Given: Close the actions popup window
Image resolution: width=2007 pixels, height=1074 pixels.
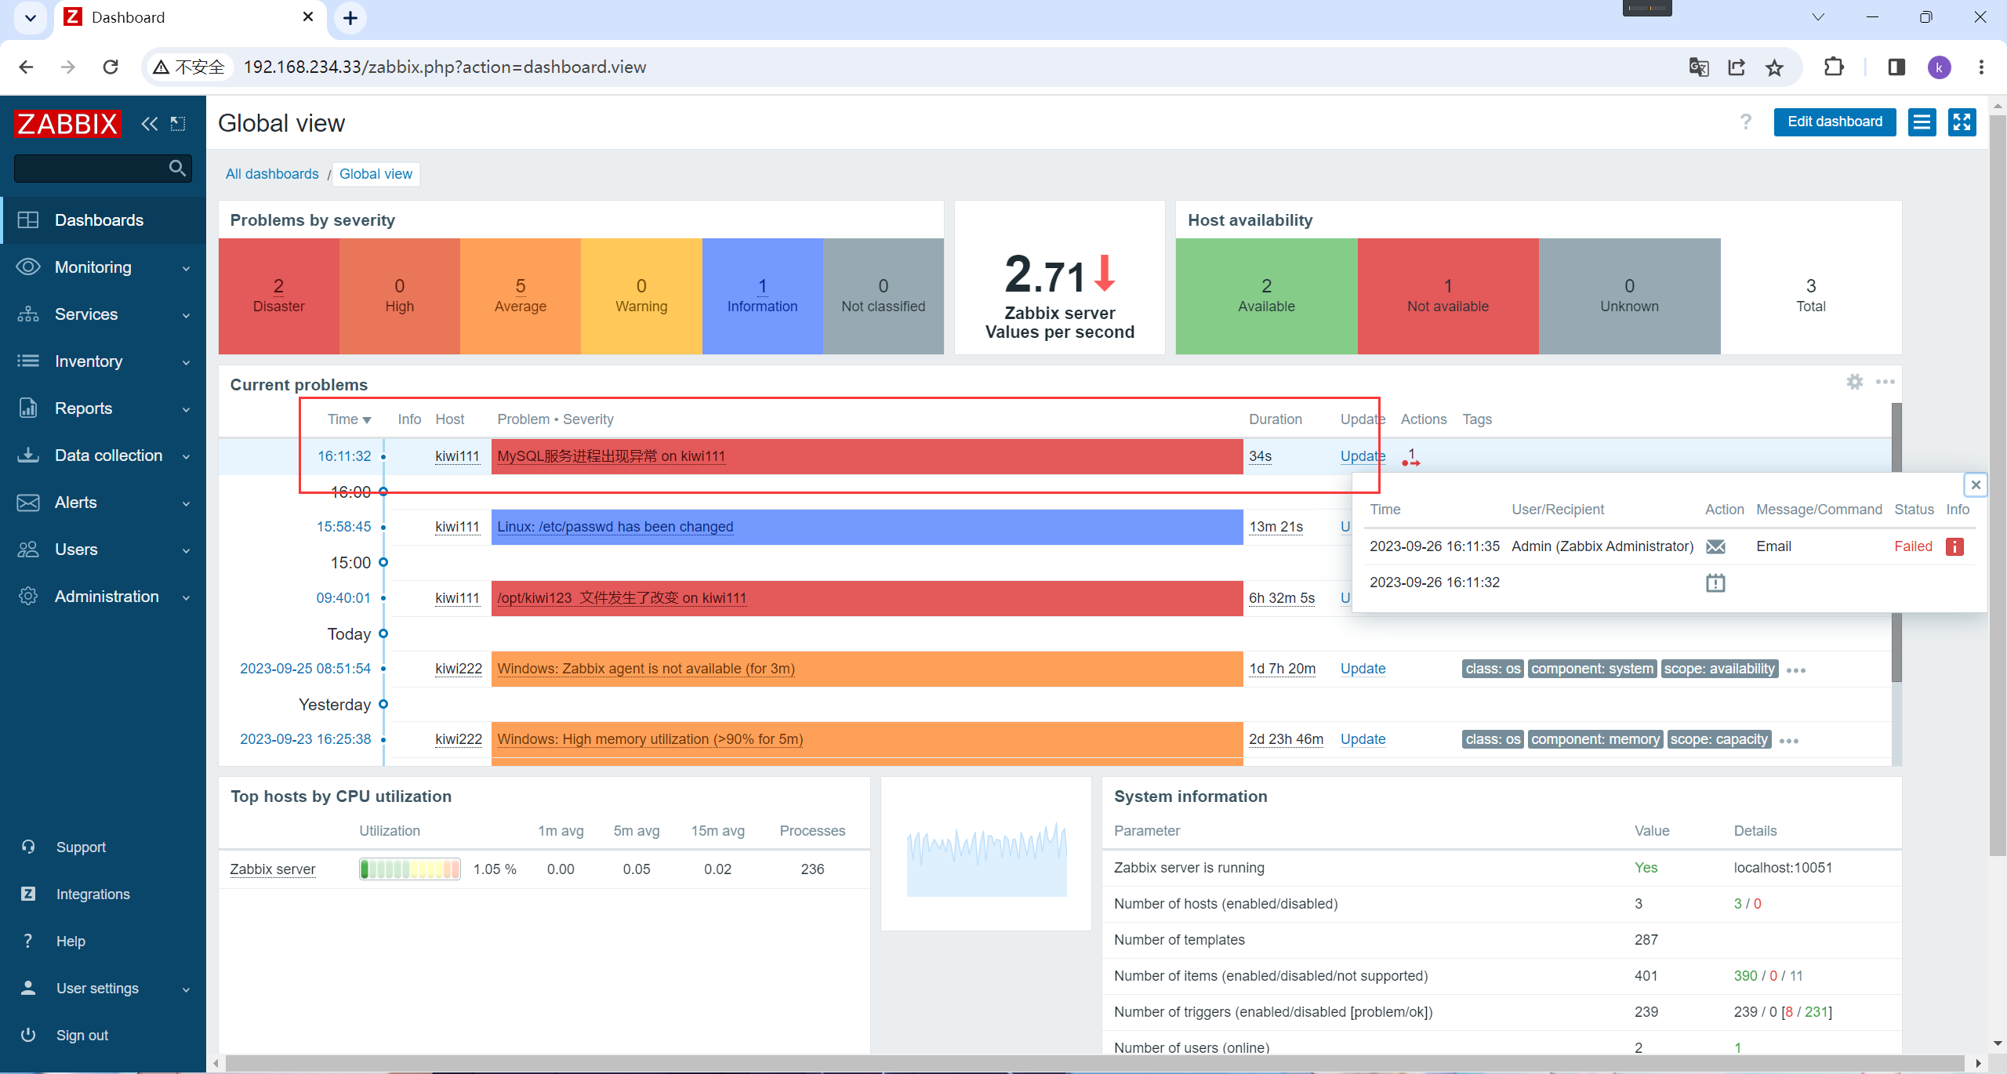Looking at the screenshot, I should 1976,485.
